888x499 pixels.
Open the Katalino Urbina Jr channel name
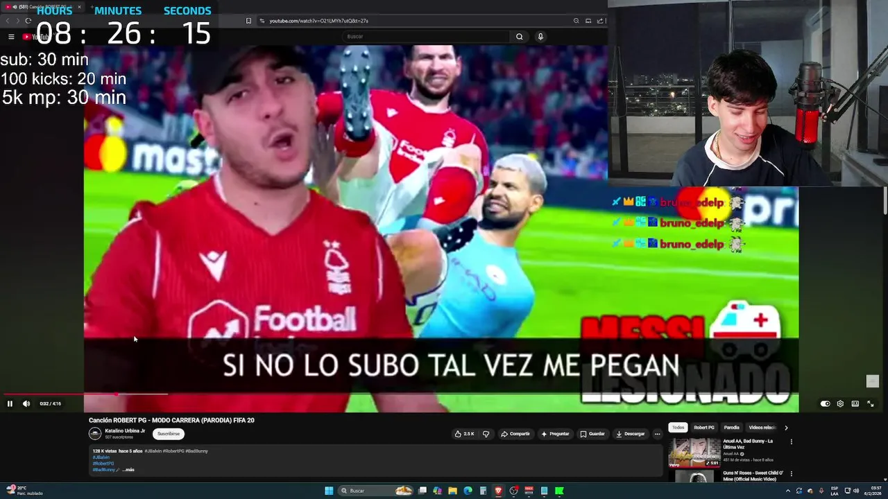coord(125,430)
